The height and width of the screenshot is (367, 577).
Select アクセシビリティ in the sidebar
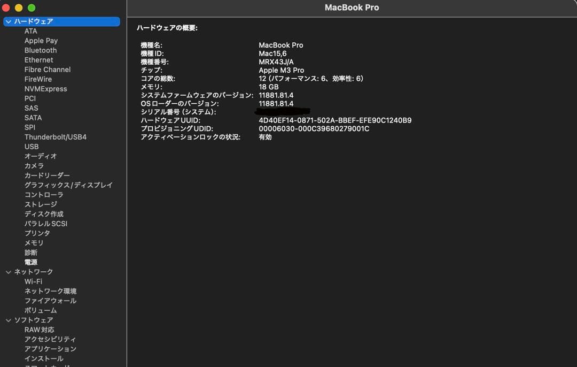click(x=50, y=339)
